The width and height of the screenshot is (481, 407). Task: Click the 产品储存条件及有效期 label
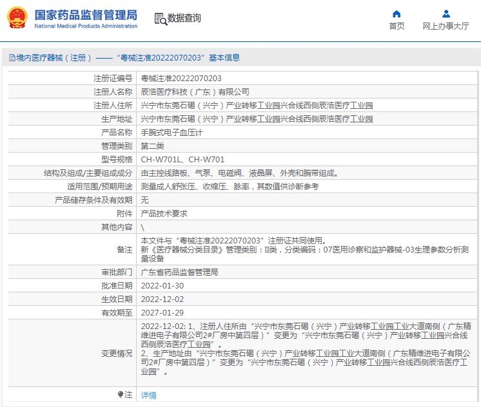pos(93,200)
